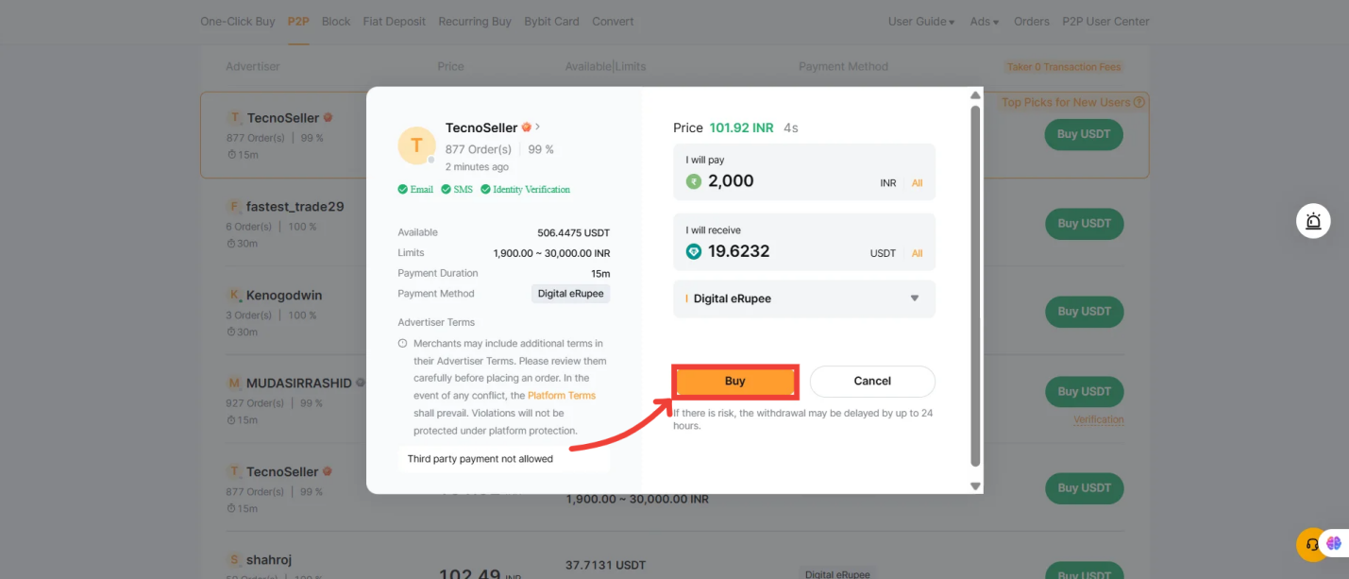Open the announcement bell on the right edge
Image resolution: width=1349 pixels, height=579 pixels.
pos(1313,220)
